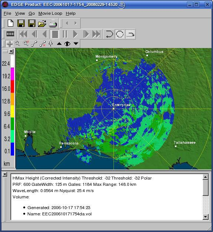This screenshot has height=232, width=213.
Task: Click the reset zoom magnifier with red X
Action: [26, 44]
